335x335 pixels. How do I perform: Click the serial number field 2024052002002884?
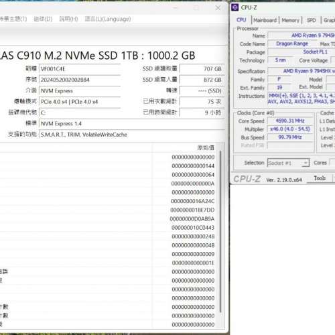point(80,80)
